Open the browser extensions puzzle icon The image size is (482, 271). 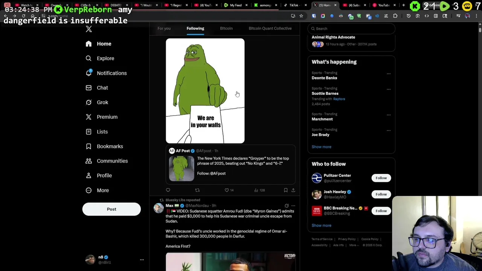point(395,16)
